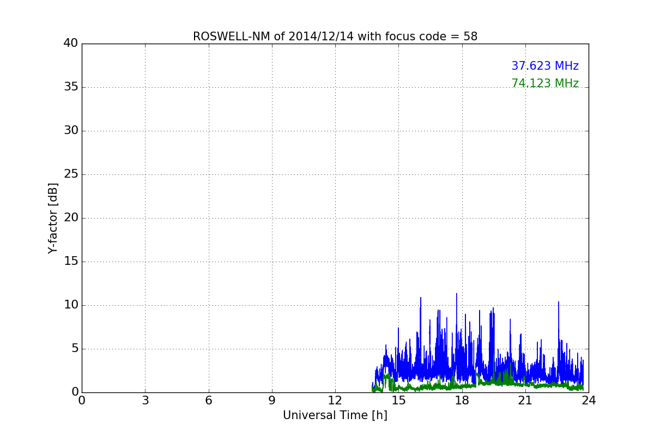Click y-axis tick label 20
654x436 pixels.
point(71,218)
